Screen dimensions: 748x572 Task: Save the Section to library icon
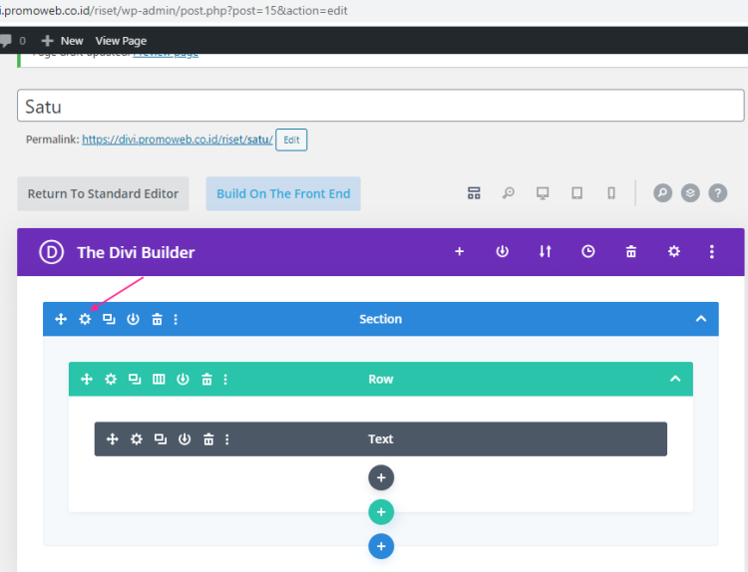coord(133,319)
